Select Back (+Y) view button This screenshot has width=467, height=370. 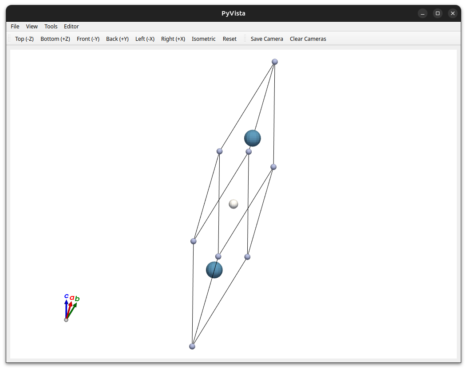click(117, 39)
